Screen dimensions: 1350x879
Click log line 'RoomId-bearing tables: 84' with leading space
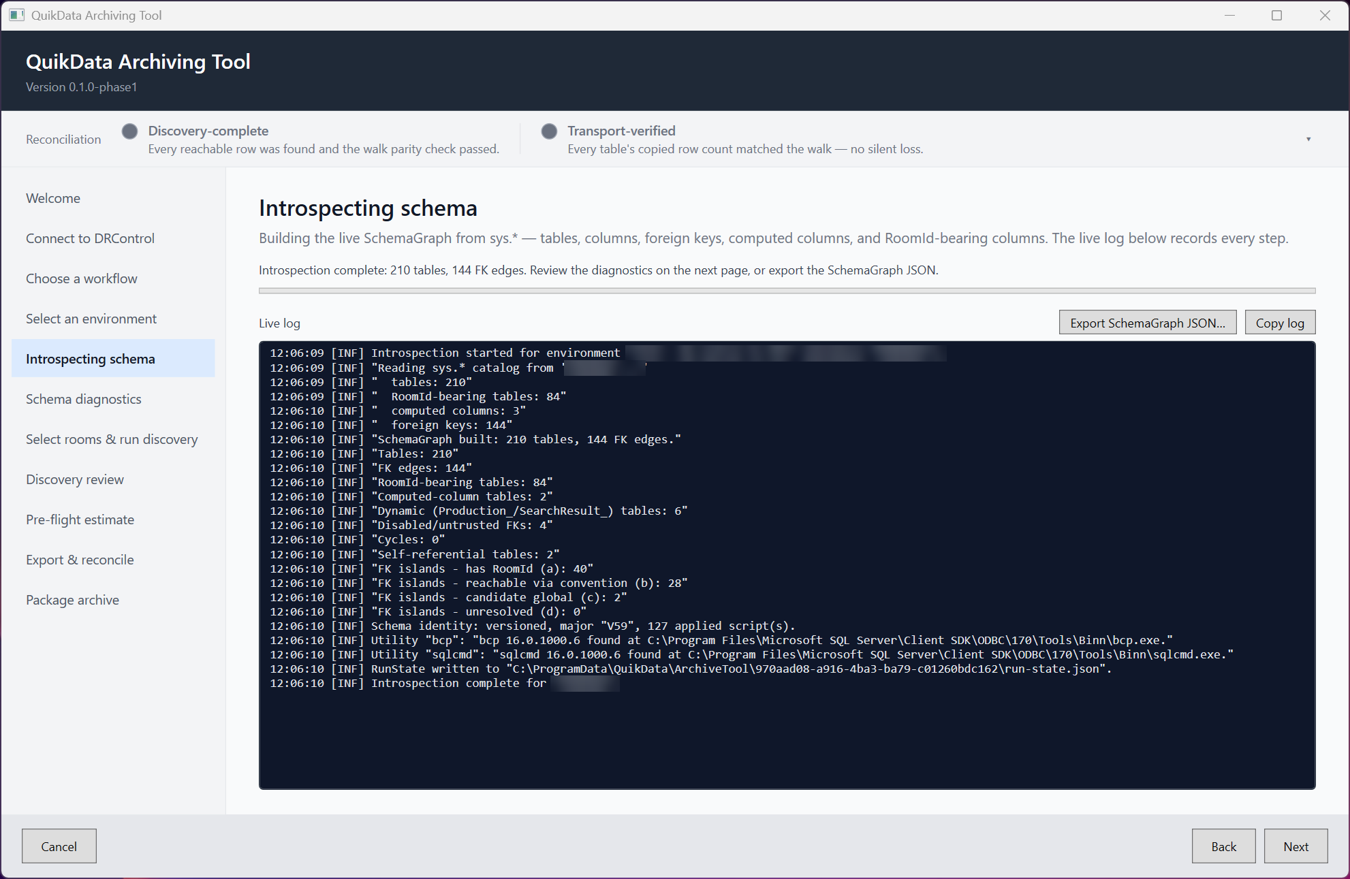418,396
